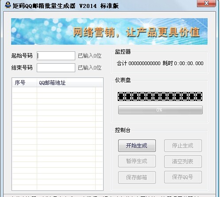The image size is (220, 197).
Task: Click the 结束号码 label
Action: tap(22, 68)
